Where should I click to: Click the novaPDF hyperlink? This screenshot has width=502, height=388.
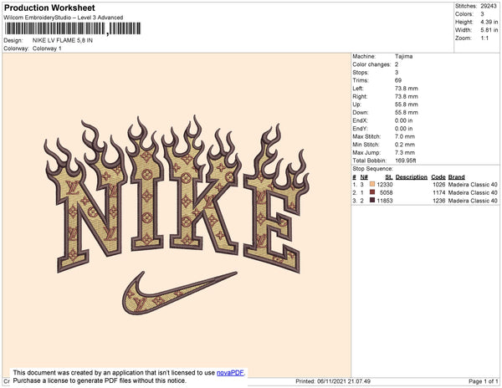230,373
